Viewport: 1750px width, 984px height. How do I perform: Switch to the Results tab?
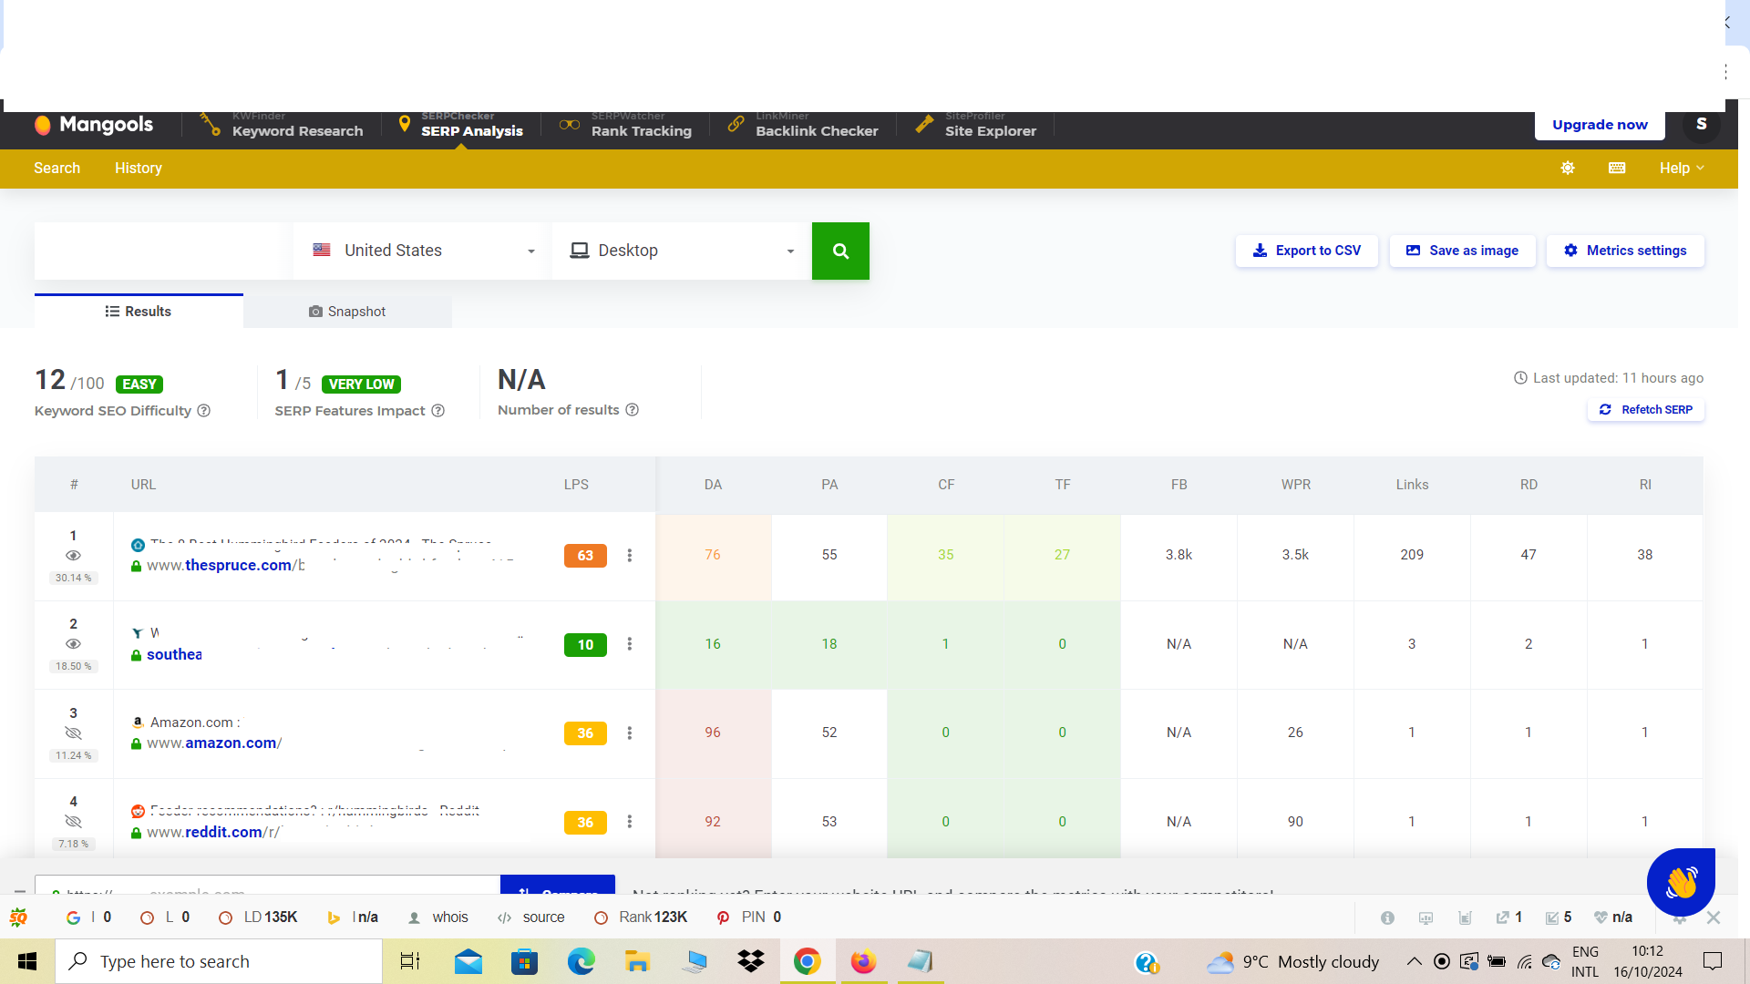139,312
